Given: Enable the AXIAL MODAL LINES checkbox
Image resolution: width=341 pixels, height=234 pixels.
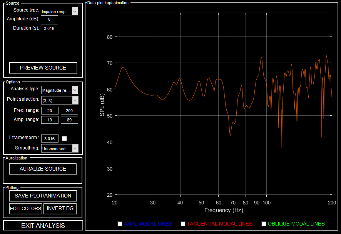Looking at the screenshot, I should (120, 224).
